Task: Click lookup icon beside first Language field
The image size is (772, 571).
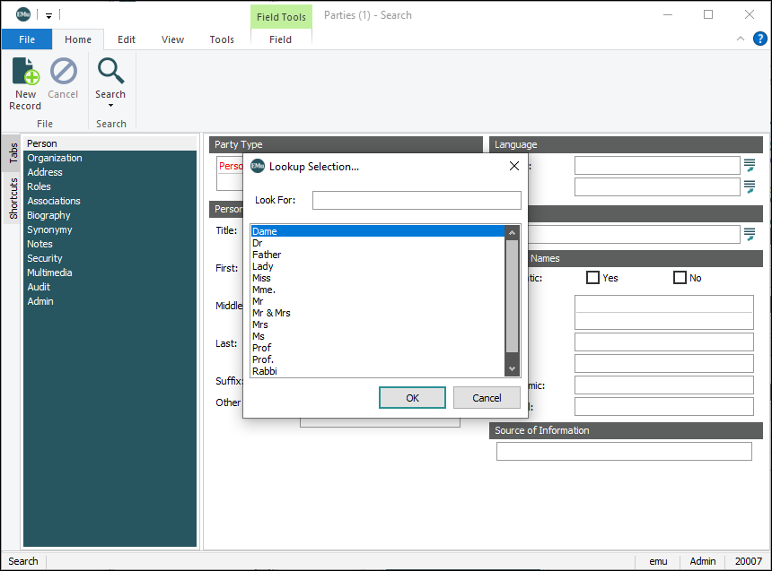Action: click(x=749, y=165)
